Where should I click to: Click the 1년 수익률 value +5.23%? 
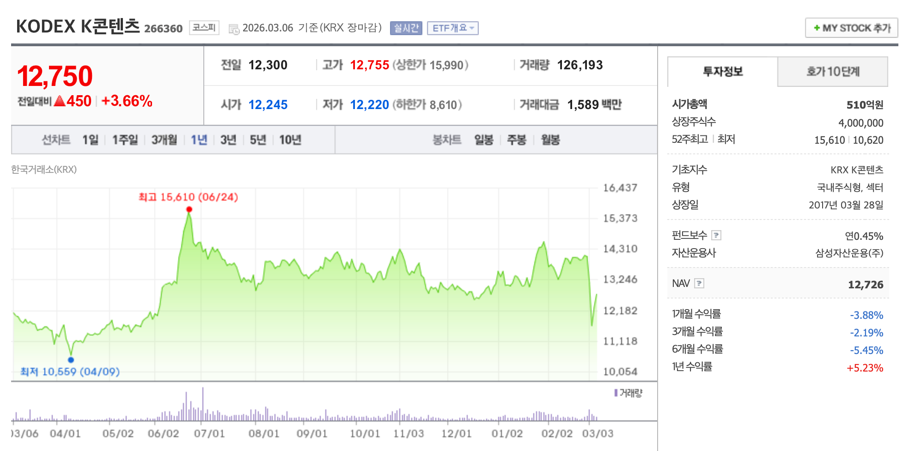pyautogui.click(x=865, y=368)
